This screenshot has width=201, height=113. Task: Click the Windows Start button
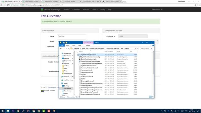tap(3, 111)
